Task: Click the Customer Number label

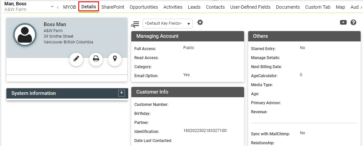Action: [x=151, y=105]
